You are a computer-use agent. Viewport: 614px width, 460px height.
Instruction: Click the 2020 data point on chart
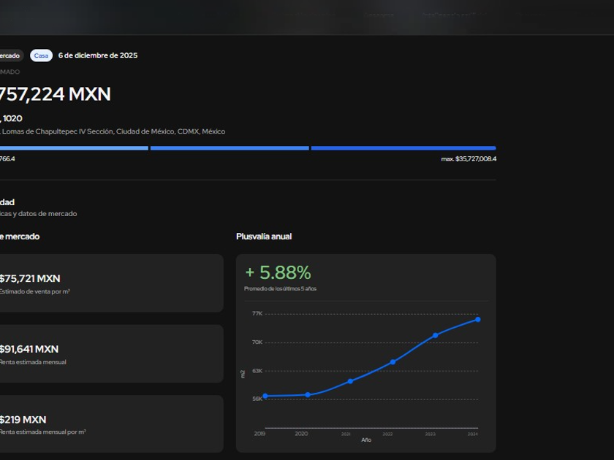[x=308, y=395]
